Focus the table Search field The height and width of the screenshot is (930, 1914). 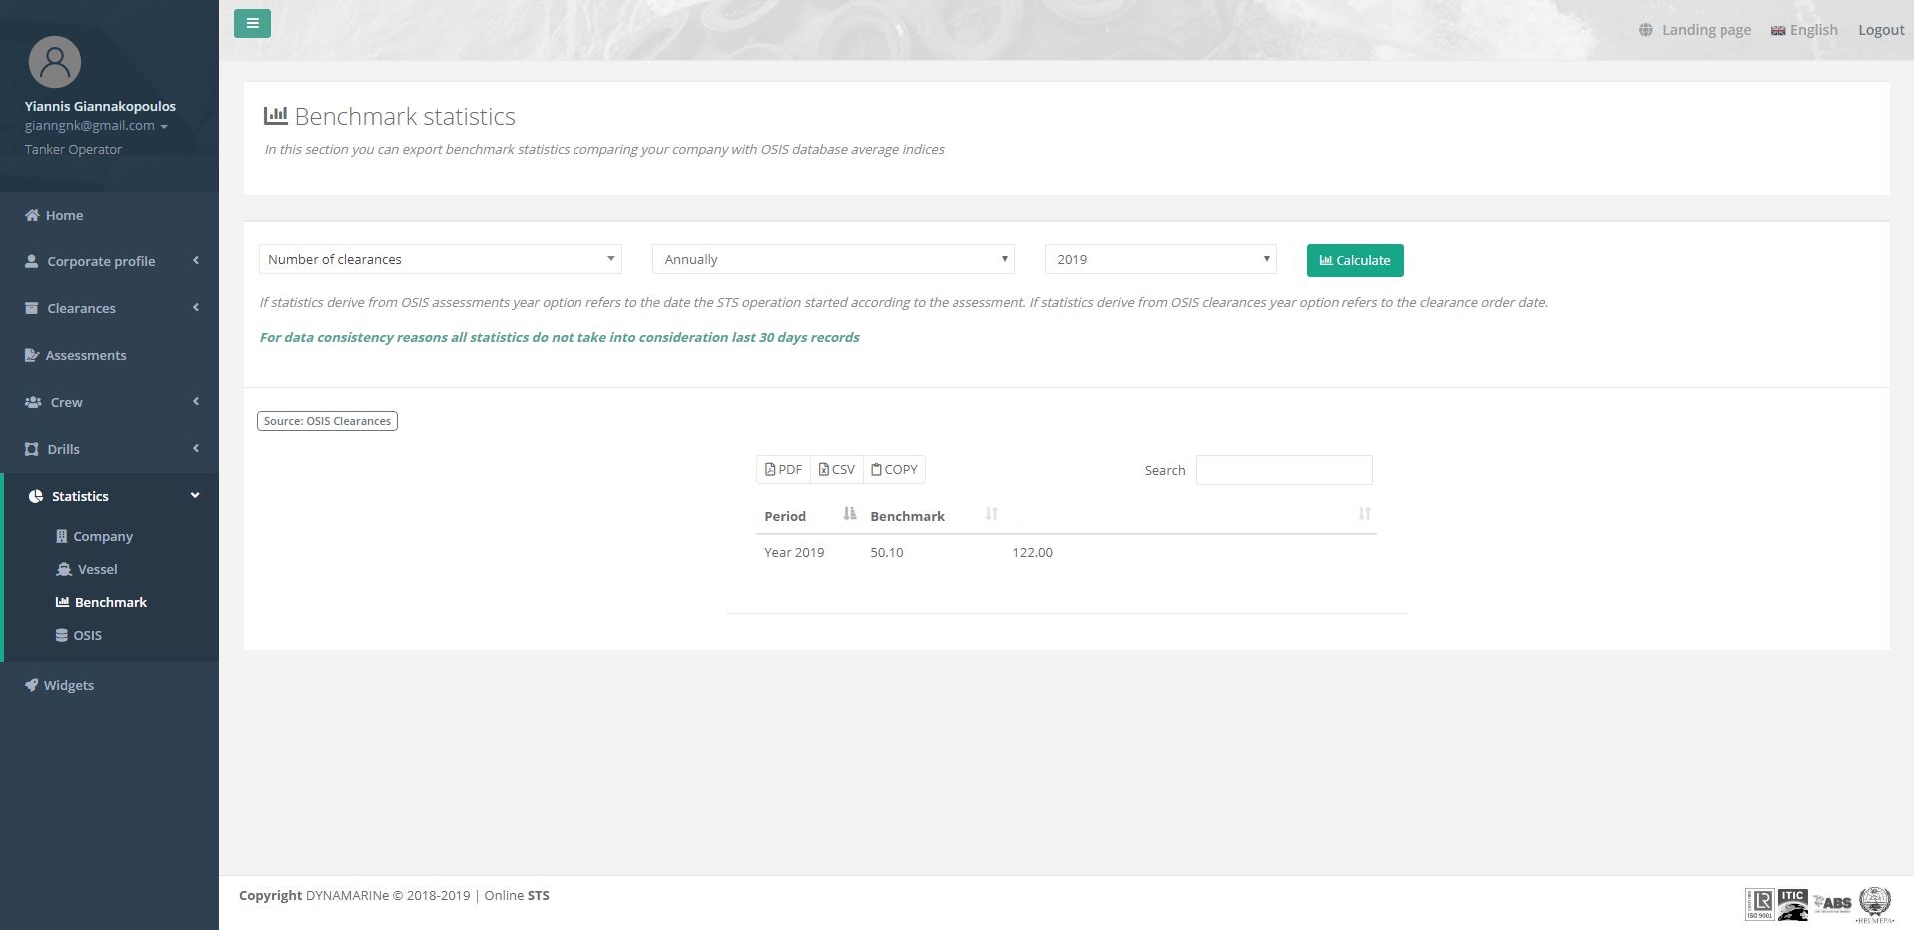click(x=1284, y=470)
